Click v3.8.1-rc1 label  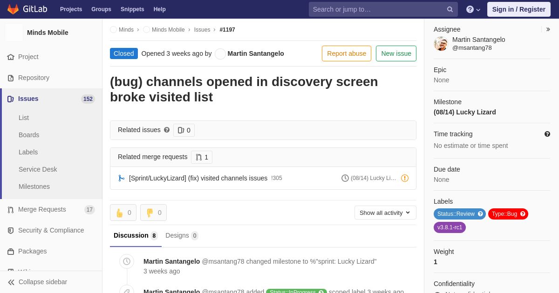[450, 227]
